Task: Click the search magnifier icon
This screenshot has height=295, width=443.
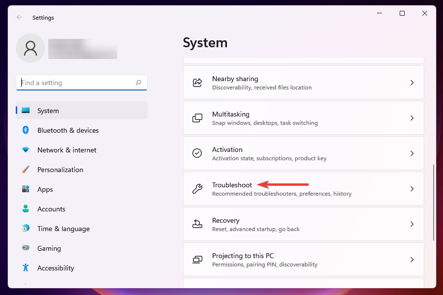Action: (138, 83)
